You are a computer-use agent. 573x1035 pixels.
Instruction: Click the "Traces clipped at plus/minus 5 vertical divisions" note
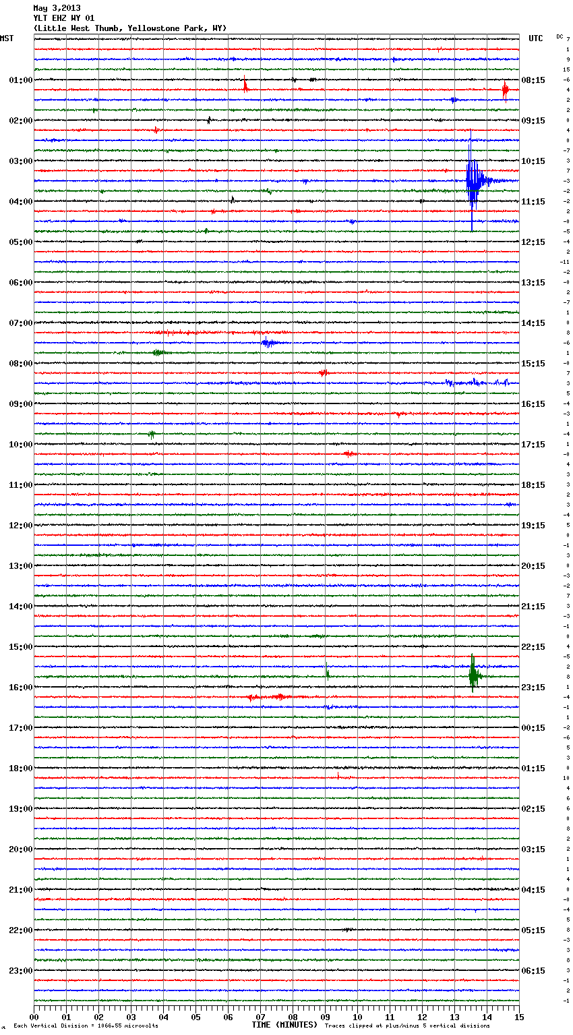coord(407,1026)
